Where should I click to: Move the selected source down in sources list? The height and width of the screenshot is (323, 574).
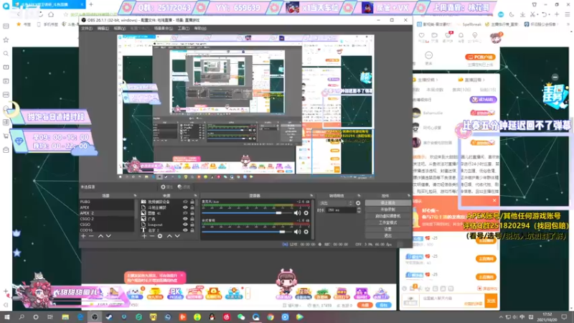click(x=177, y=236)
